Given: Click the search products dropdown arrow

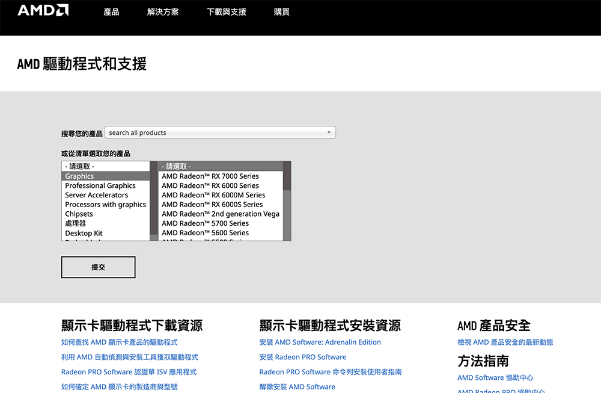Looking at the screenshot, I should point(329,132).
